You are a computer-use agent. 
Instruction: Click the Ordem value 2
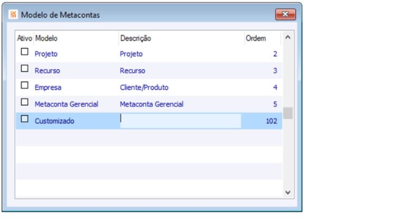[x=275, y=54]
